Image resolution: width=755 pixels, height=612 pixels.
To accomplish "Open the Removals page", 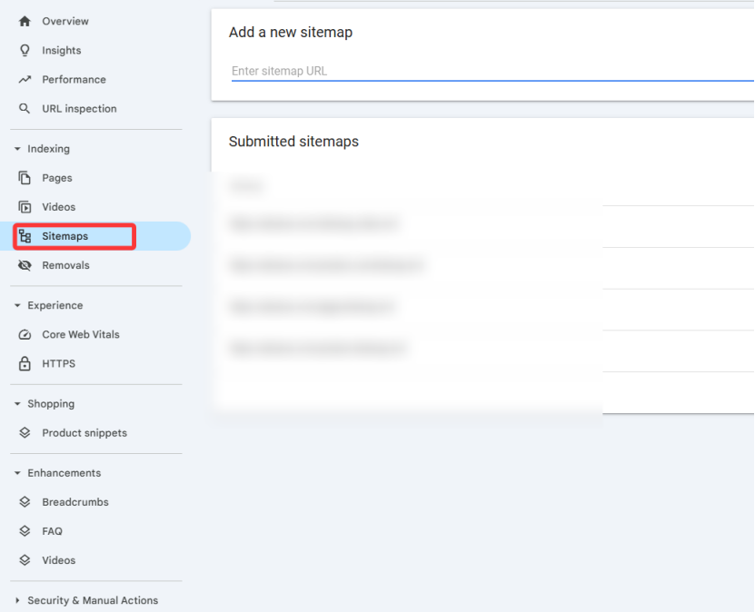I will pyautogui.click(x=66, y=265).
